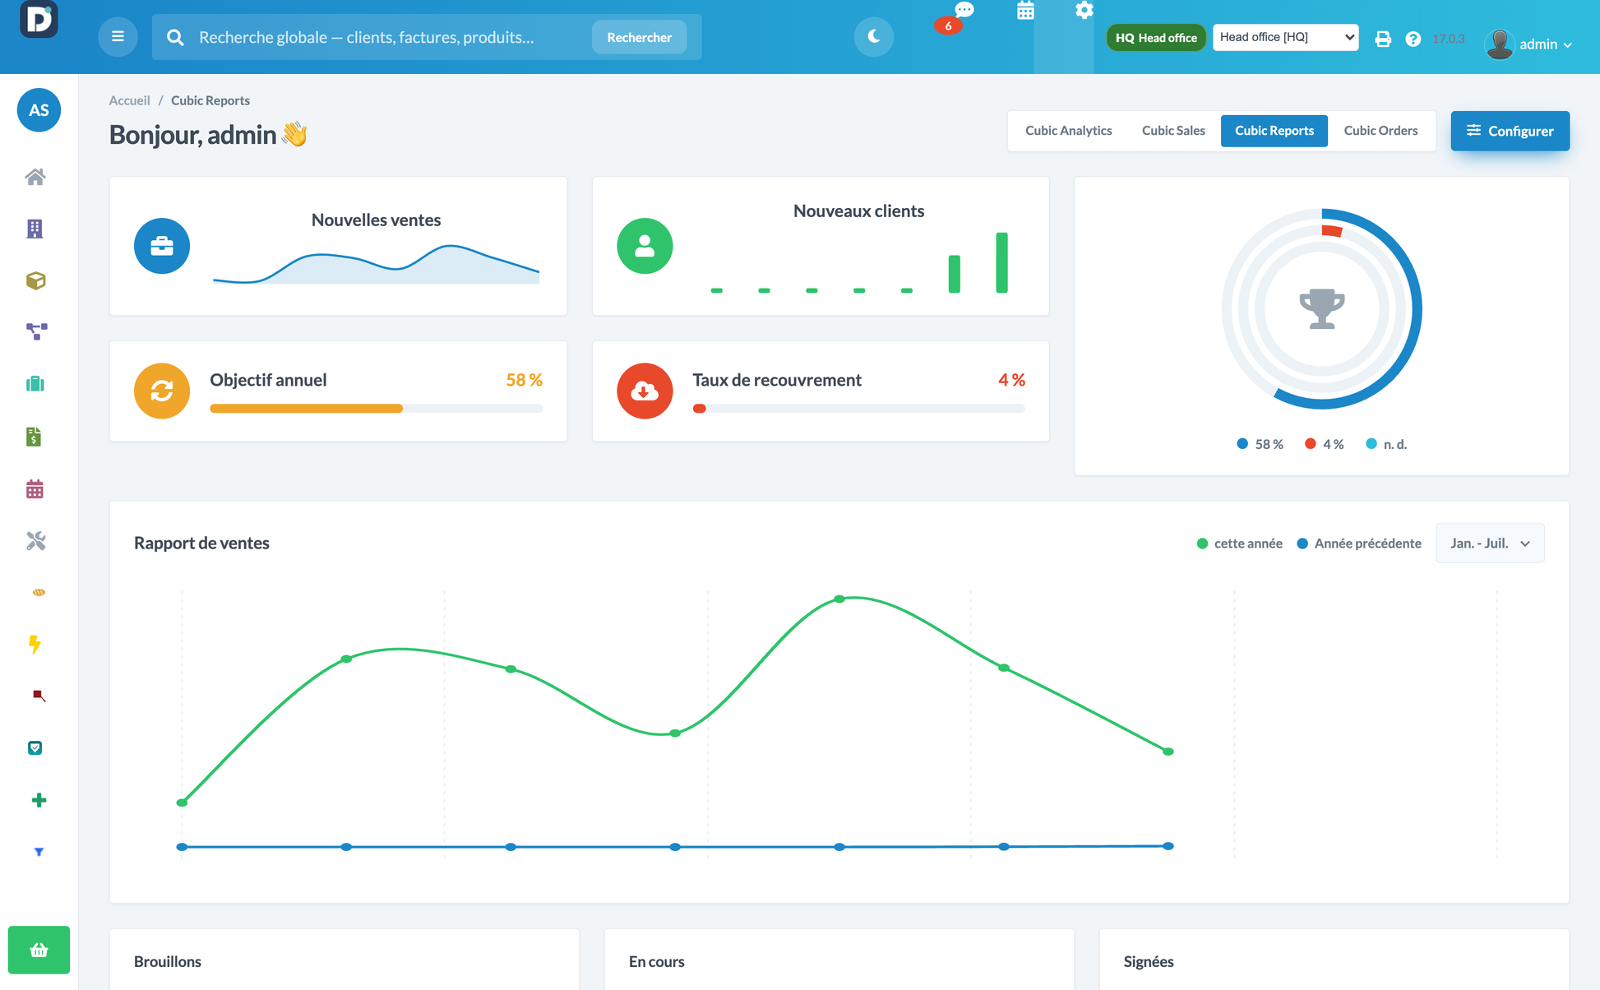Image resolution: width=1600 pixels, height=990 pixels.
Task: Click the Signées card heading
Action: (x=1149, y=961)
